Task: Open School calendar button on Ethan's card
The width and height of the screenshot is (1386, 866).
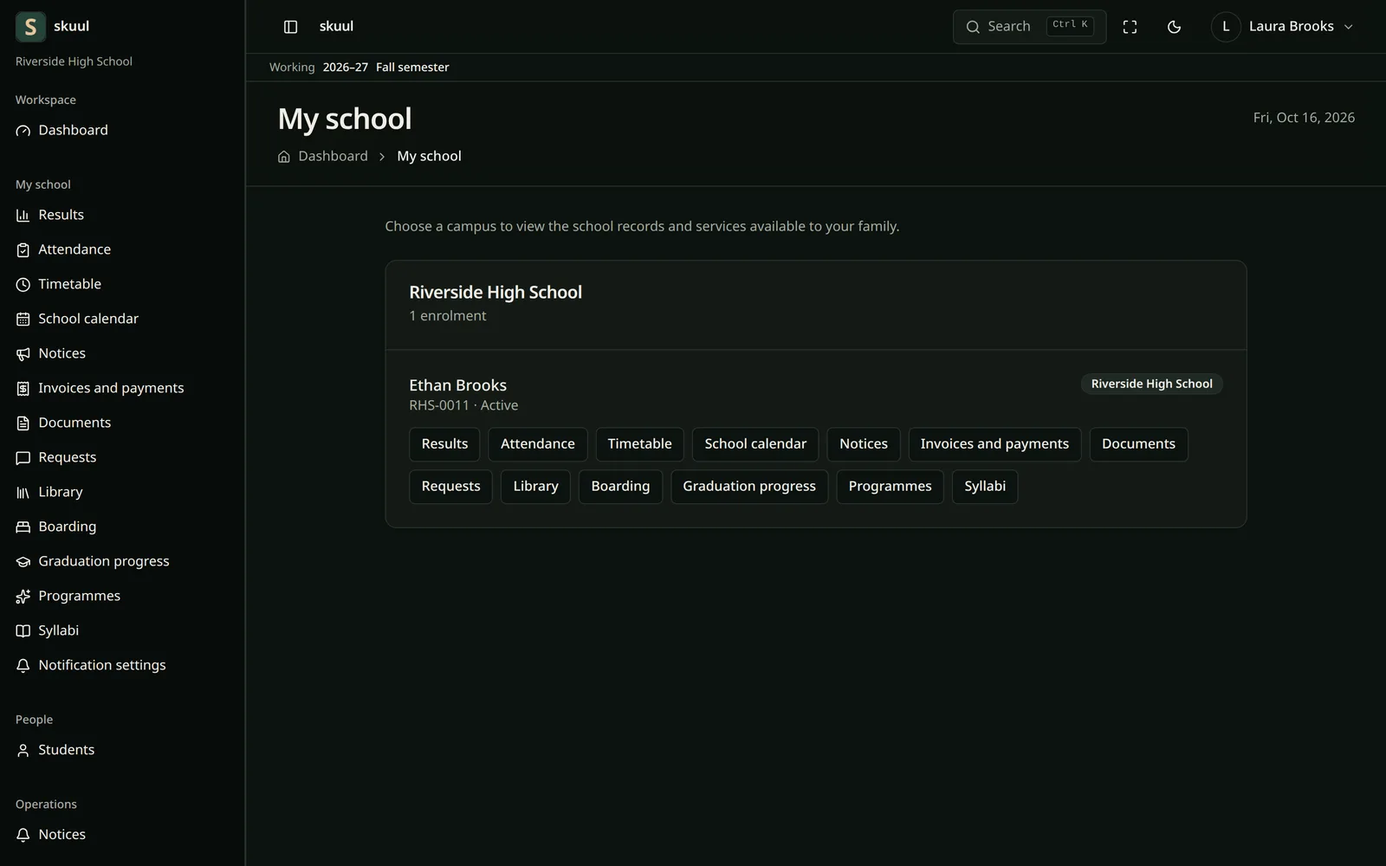Action: click(x=755, y=444)
